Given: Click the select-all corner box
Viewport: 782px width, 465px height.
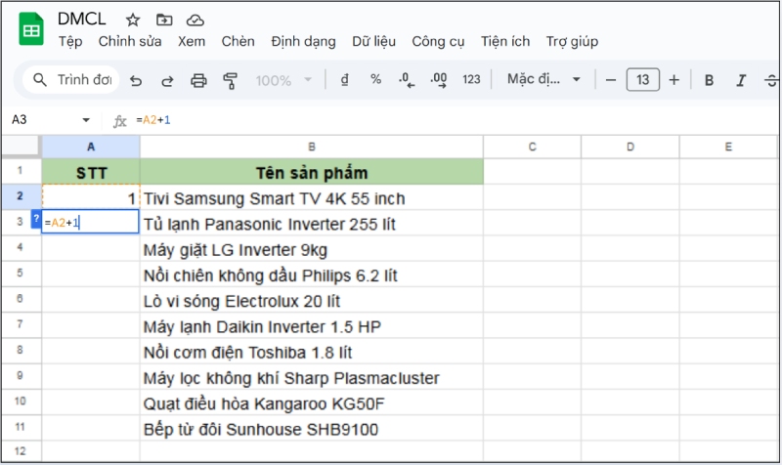Looking at the screenshot, I should tap(21, 147).
